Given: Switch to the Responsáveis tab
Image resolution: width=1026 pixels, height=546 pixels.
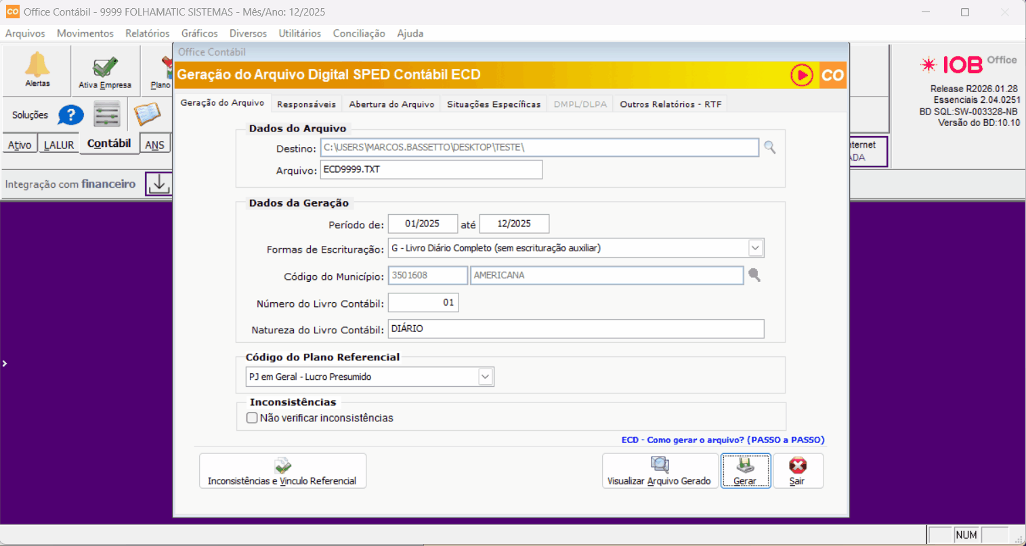Looking at the screenshot, I should 306,104.
